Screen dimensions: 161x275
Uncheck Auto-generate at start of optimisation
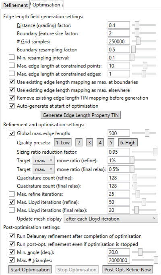tap(12, 106)
